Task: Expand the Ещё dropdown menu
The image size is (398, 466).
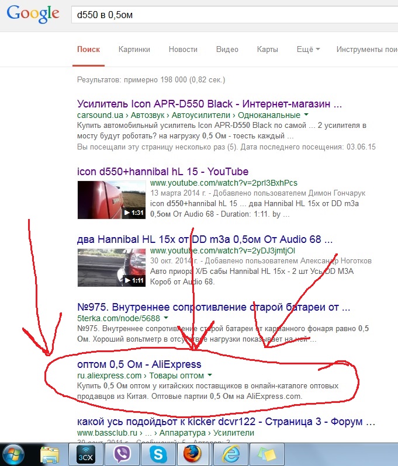Action: pos(308,50)
